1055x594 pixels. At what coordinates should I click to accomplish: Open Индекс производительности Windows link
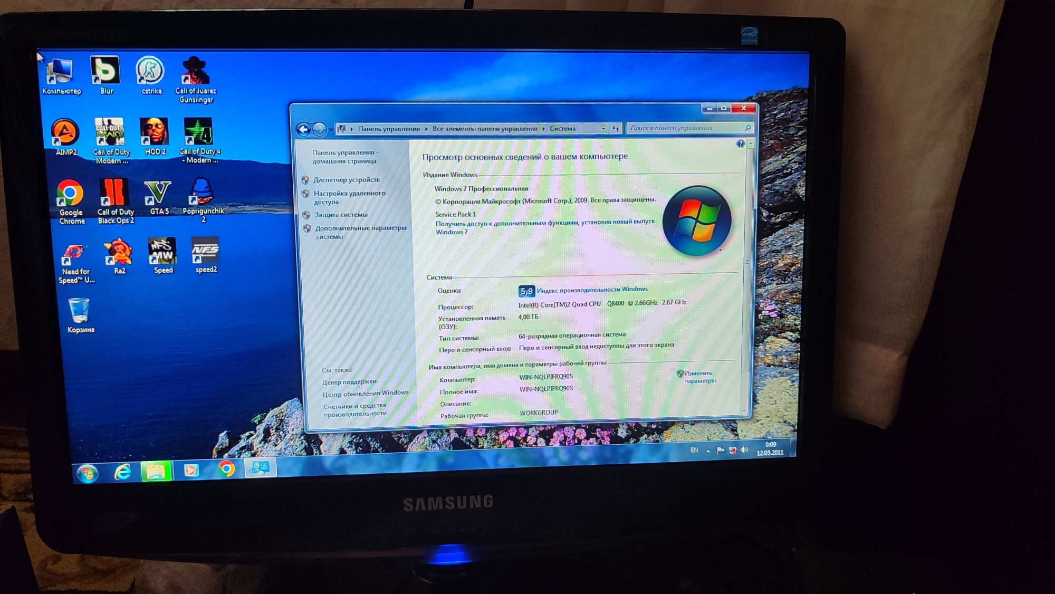coord(592,290)
